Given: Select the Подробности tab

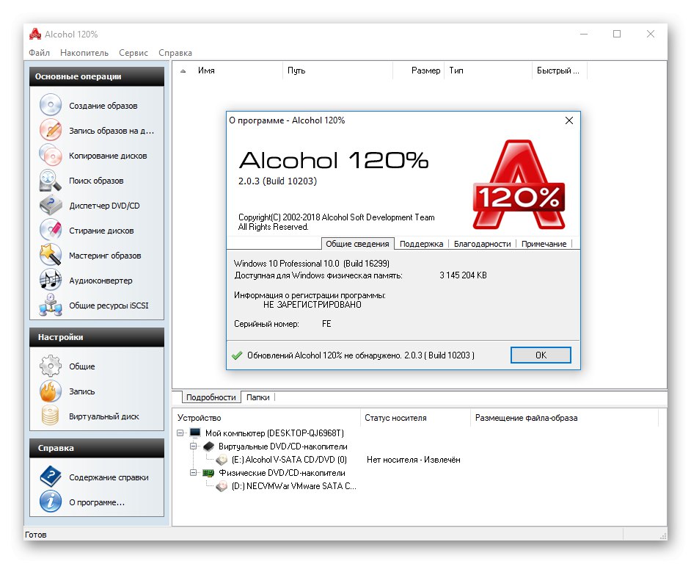Looking at the screenshot, I should 211,397.
